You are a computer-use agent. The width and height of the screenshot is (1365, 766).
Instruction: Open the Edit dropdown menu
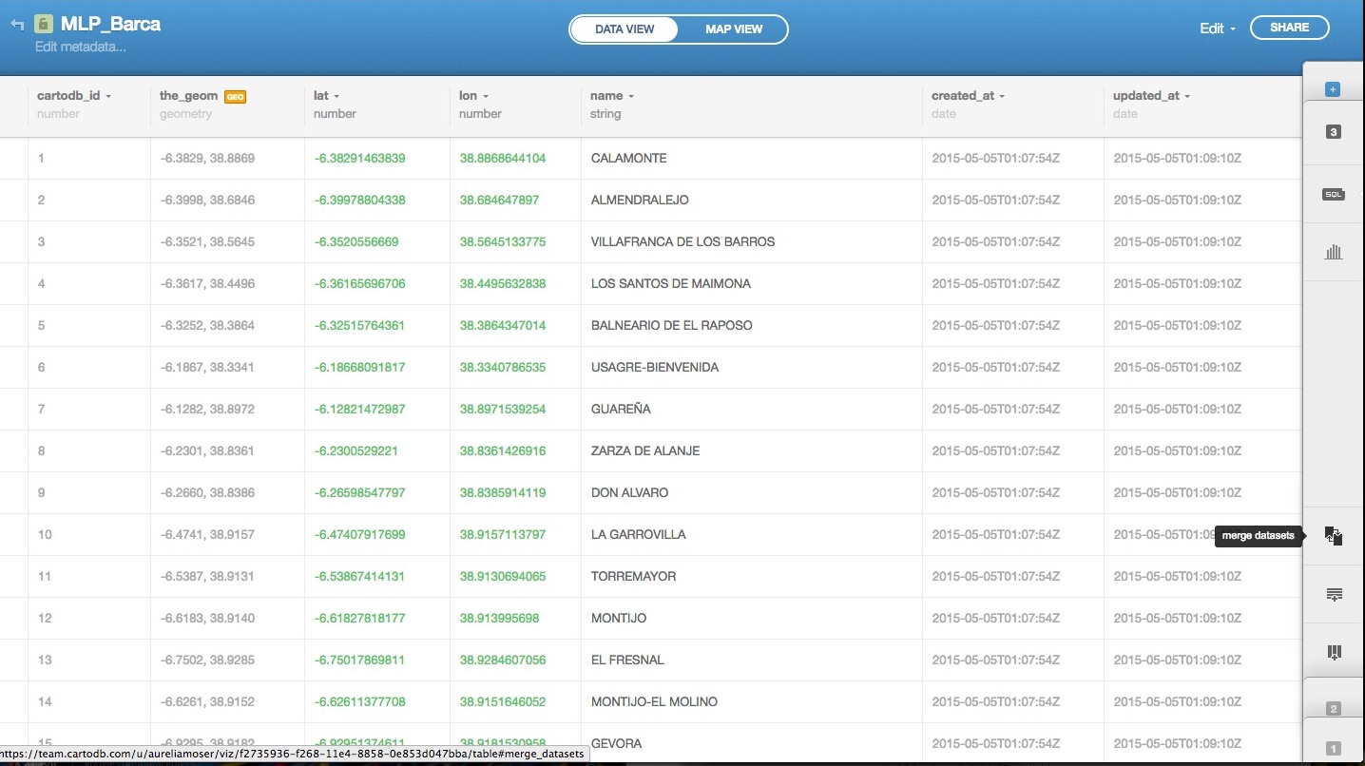(1217, 29)
